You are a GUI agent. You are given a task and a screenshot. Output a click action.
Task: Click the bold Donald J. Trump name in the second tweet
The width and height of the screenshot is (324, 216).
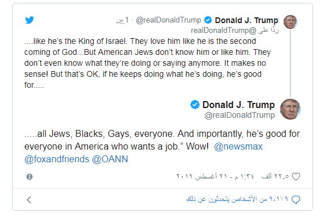point(238,105)
